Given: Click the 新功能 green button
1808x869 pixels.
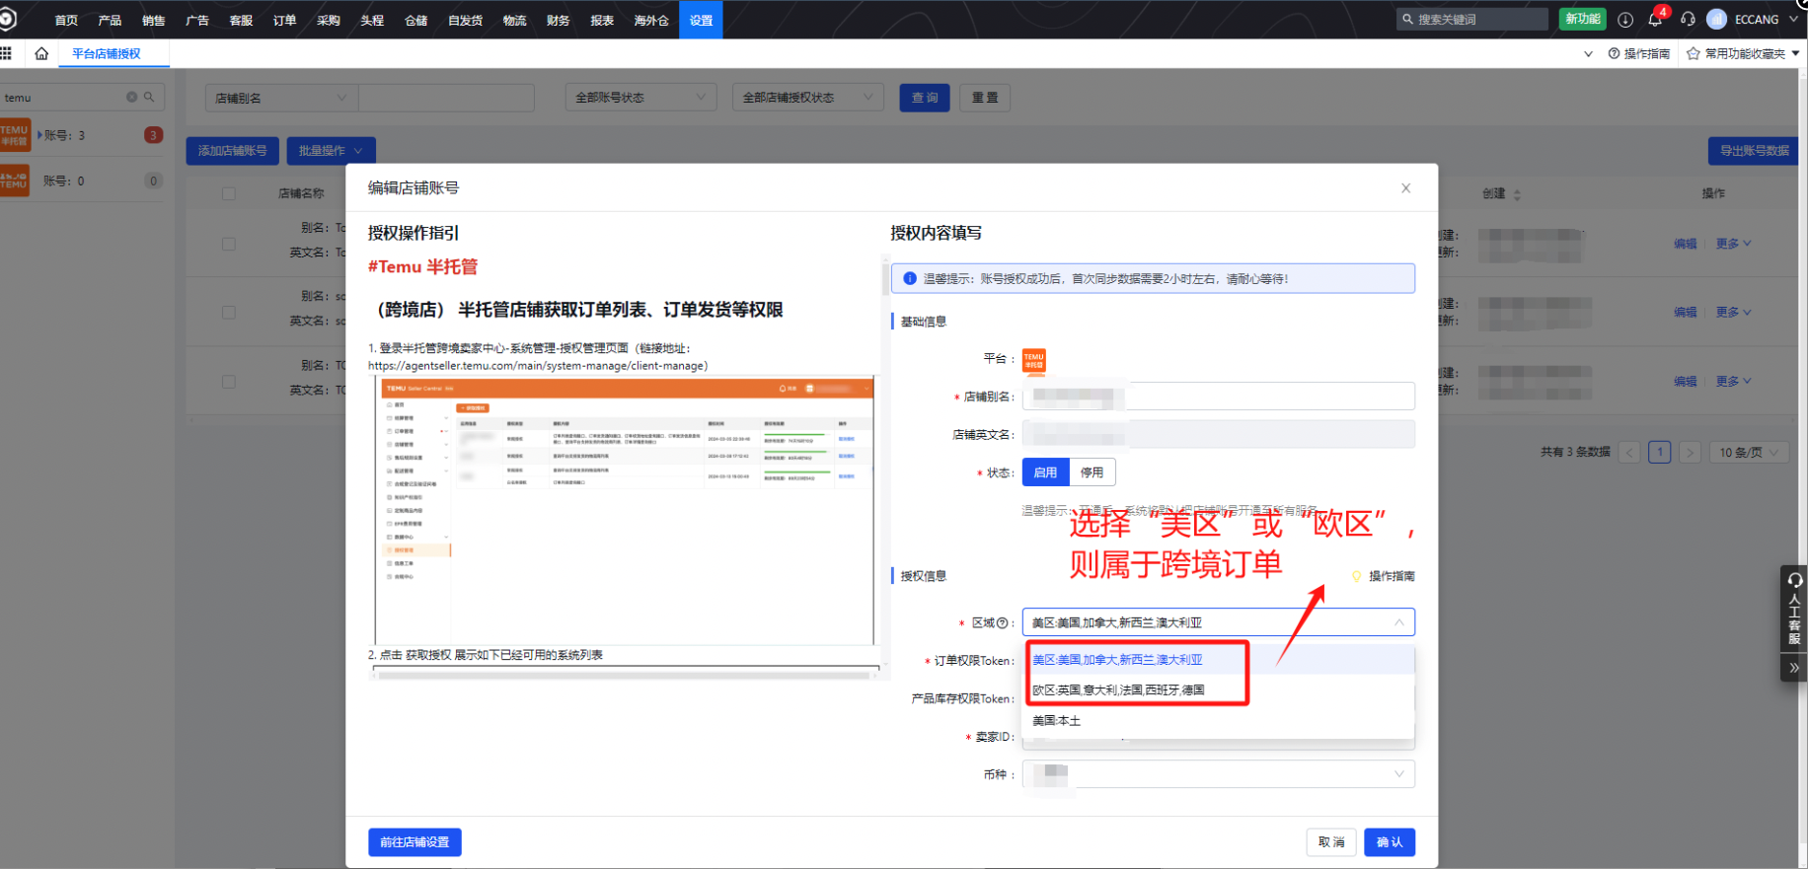Looking at the screenshot, I should tap(1583, 19).
